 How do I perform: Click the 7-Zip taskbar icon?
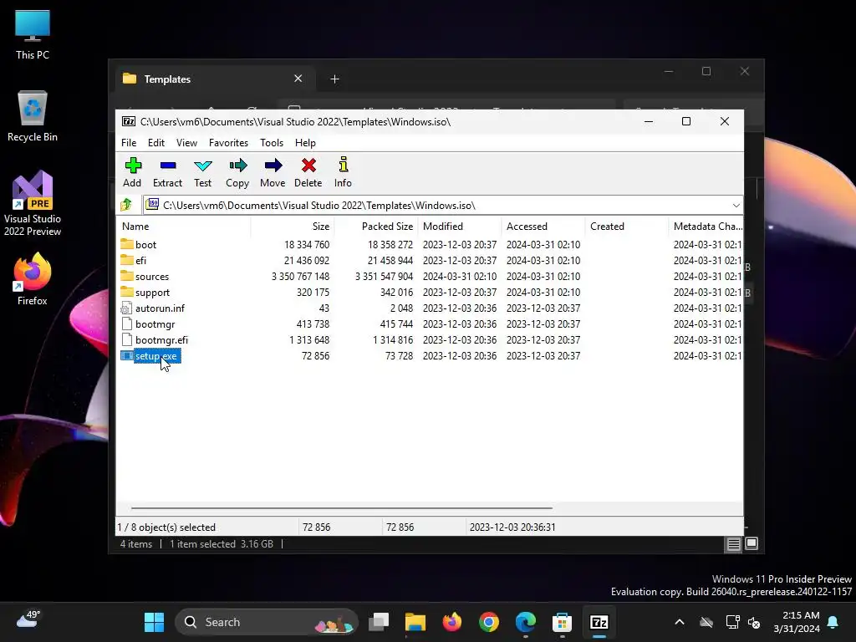click(599, 622)
